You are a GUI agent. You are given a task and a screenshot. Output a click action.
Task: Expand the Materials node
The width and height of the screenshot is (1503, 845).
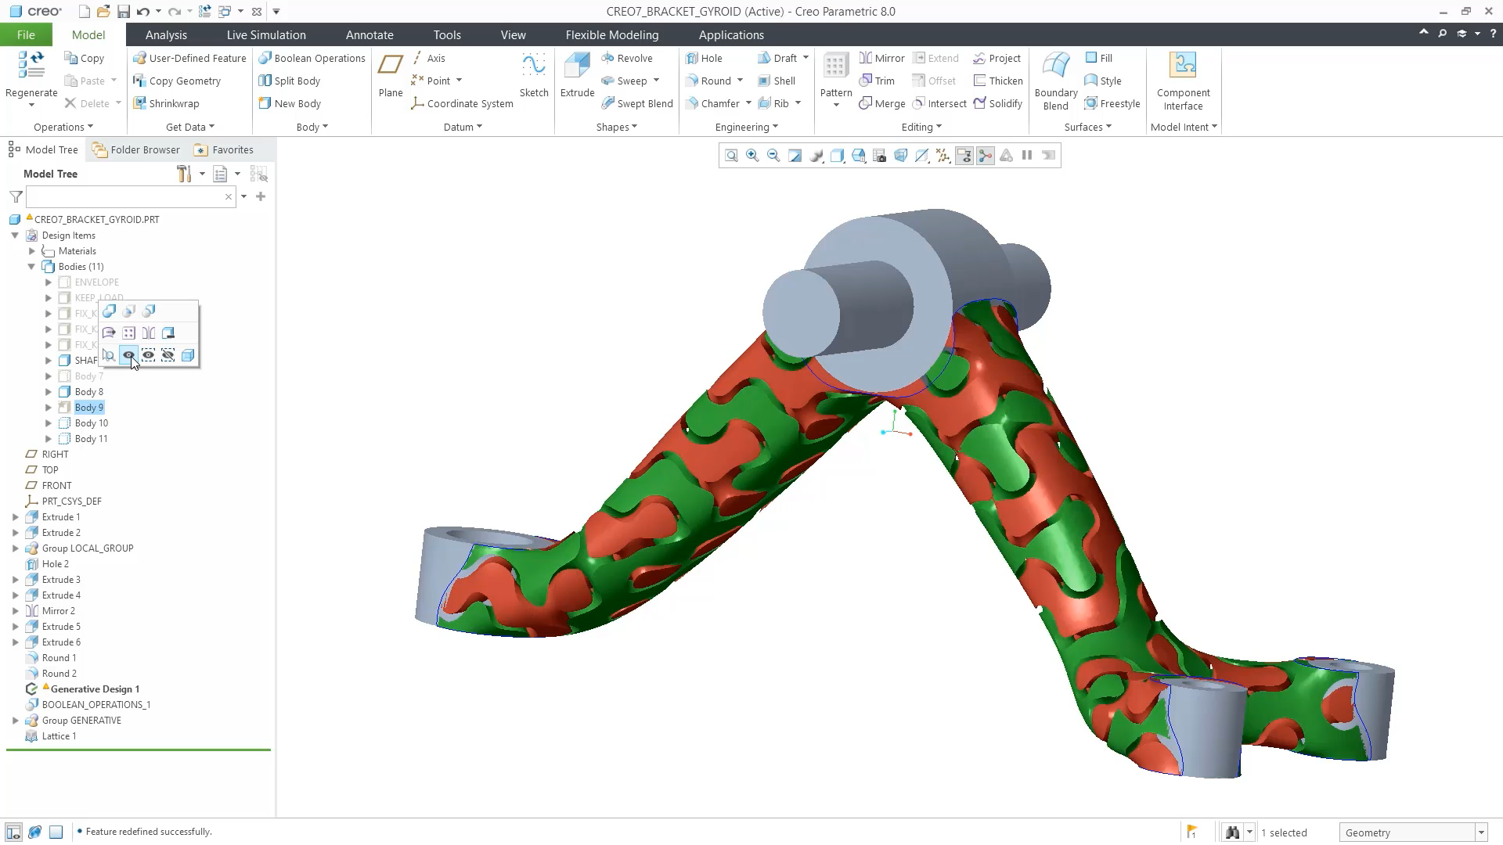click(32, 251)
